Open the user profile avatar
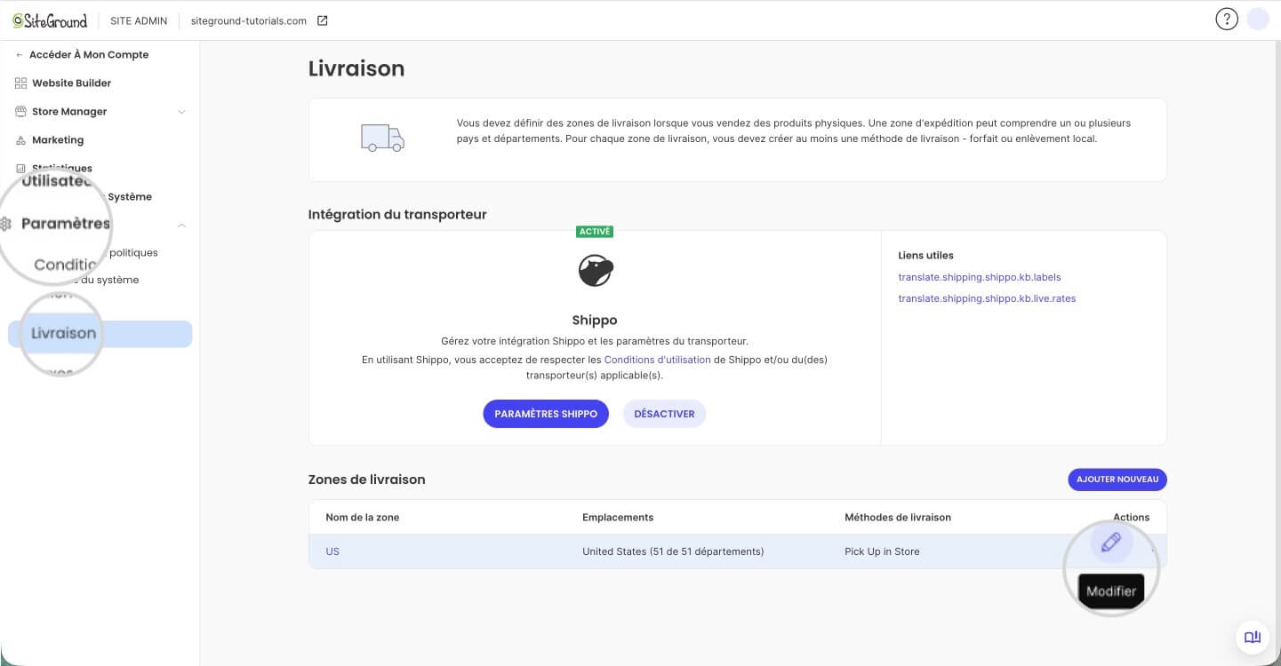Image resolution: width=1281 pixels, height=666 pixels. 1258,20
